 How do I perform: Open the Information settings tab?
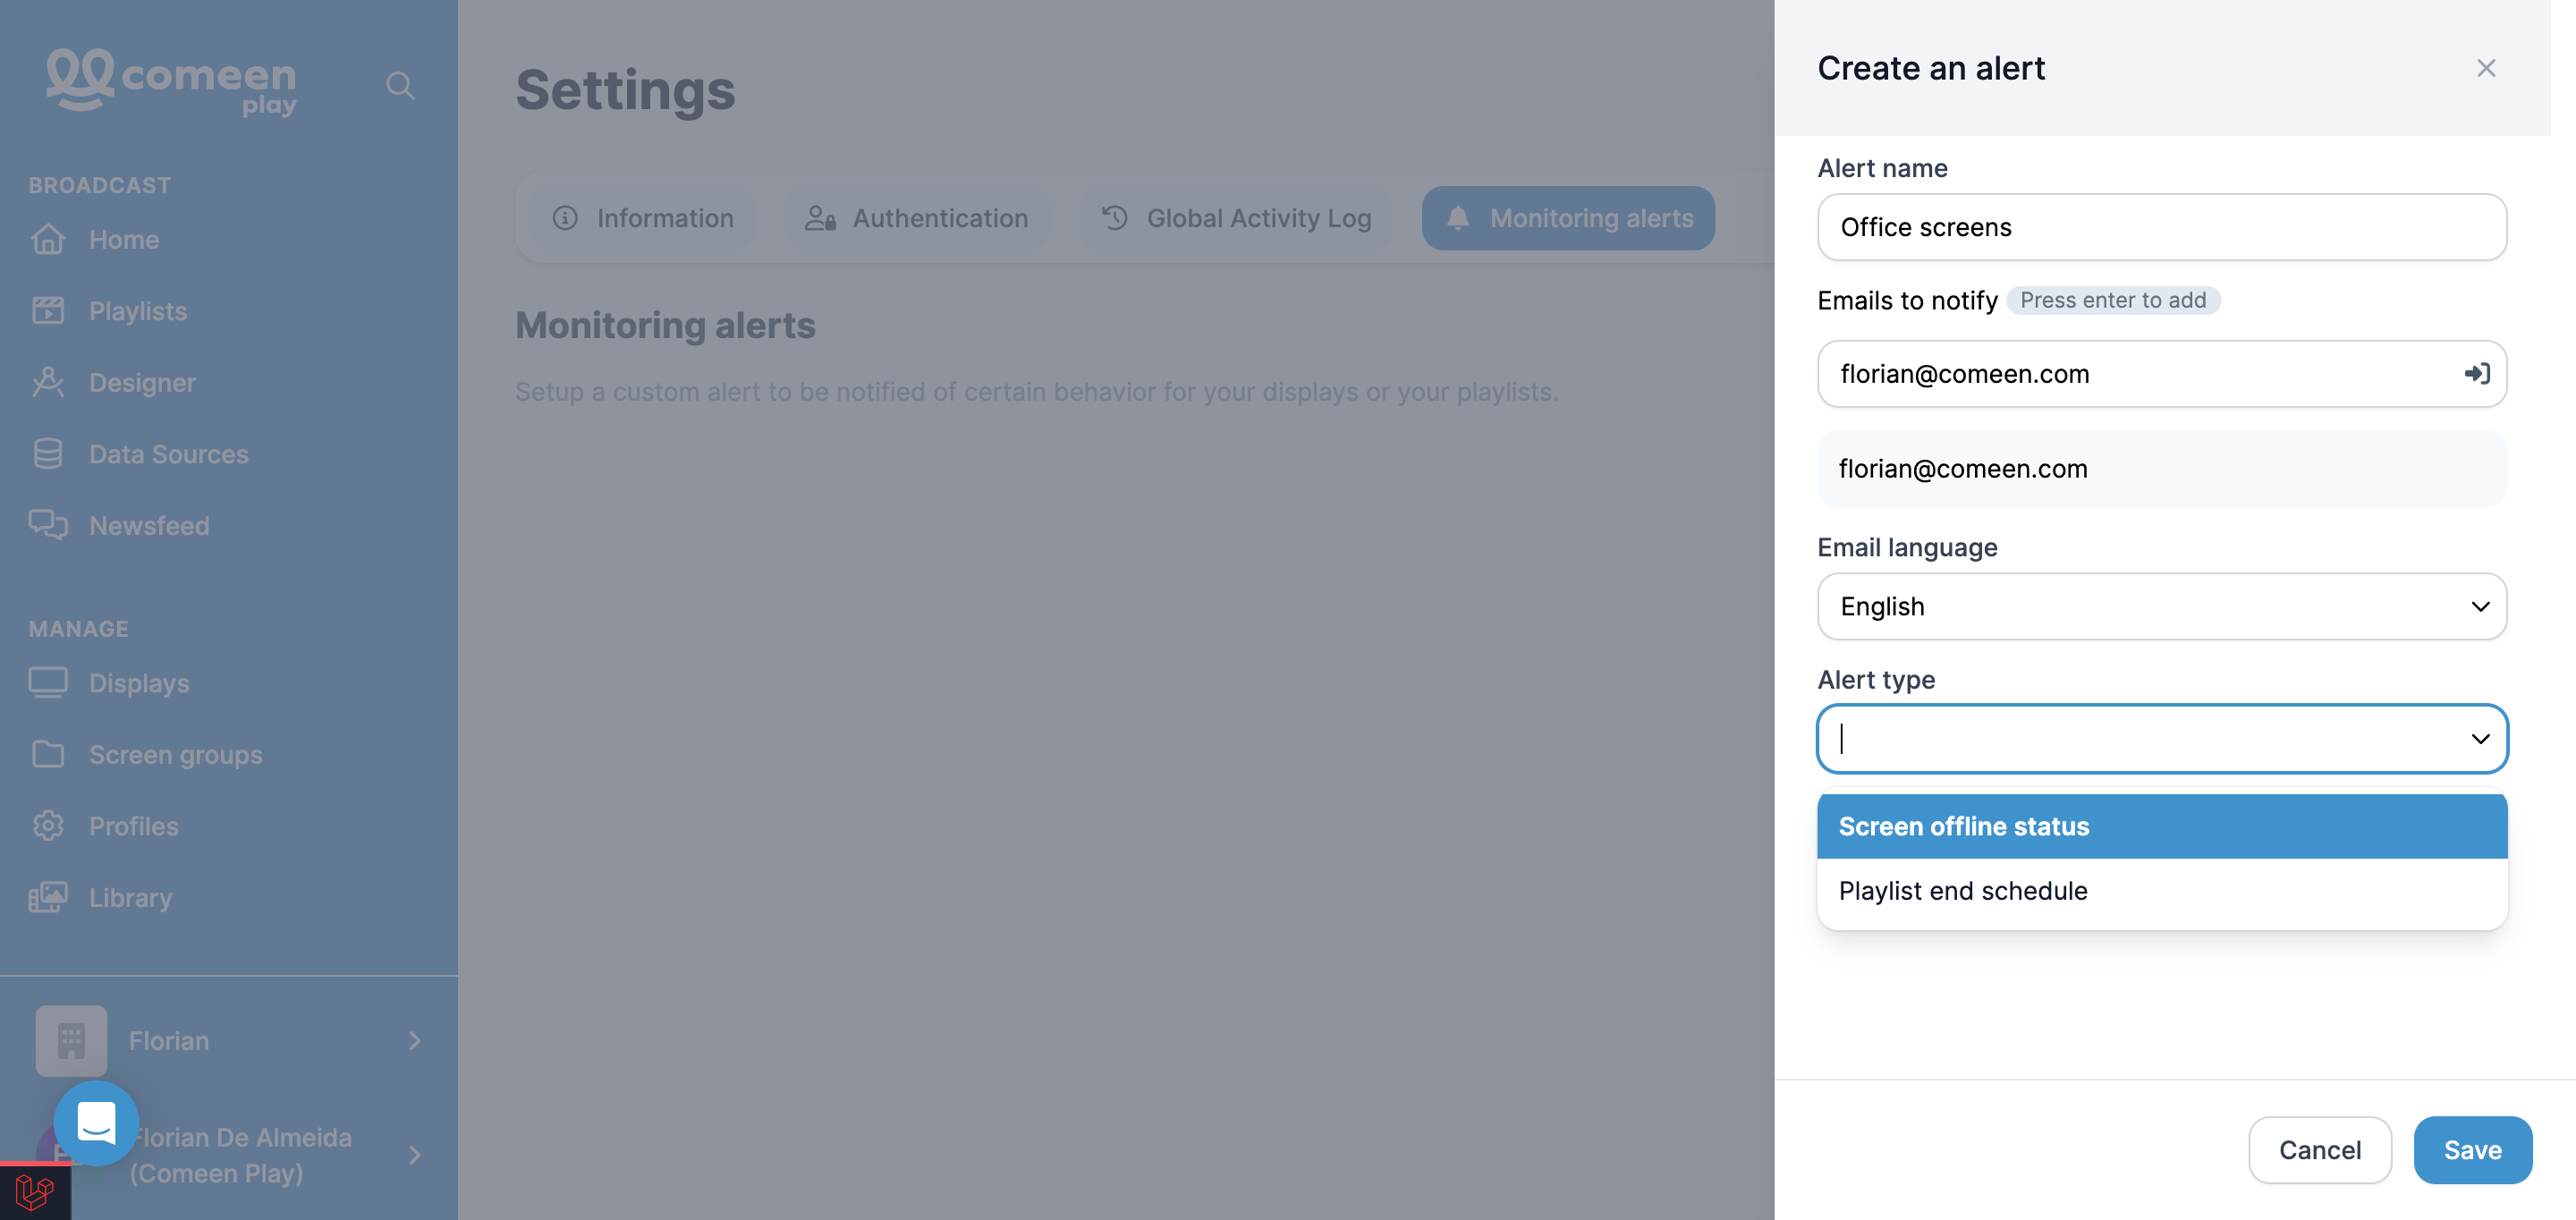[x=643, y=218]
